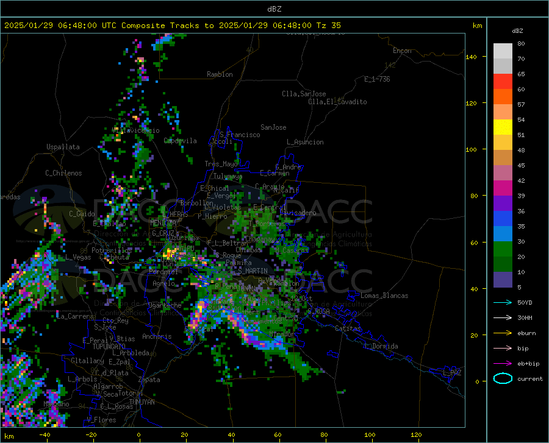Click the TUNUYAN label
The image size is (549, 443).
(x=142, y=402)
